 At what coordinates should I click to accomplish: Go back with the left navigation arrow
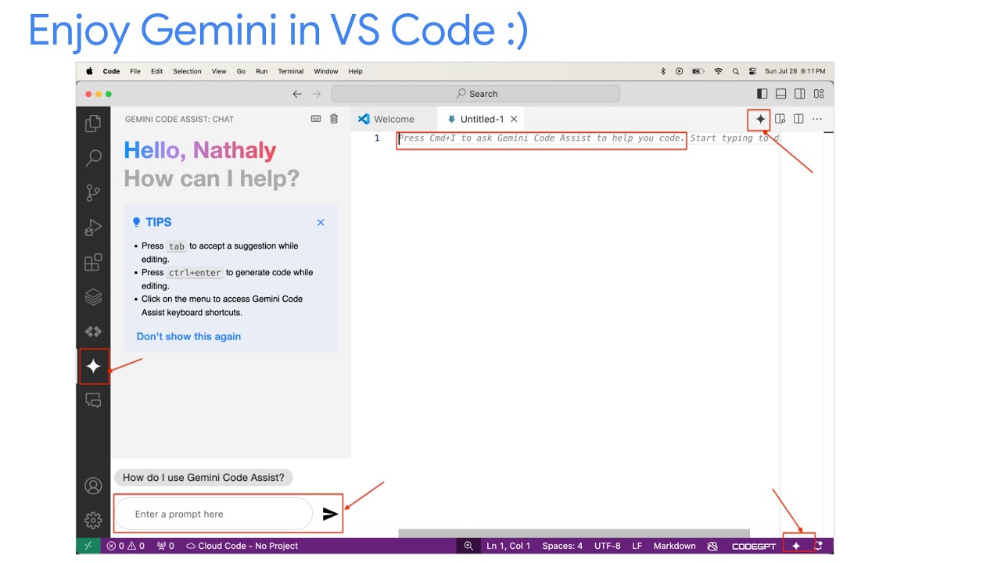tap(297, 94)
